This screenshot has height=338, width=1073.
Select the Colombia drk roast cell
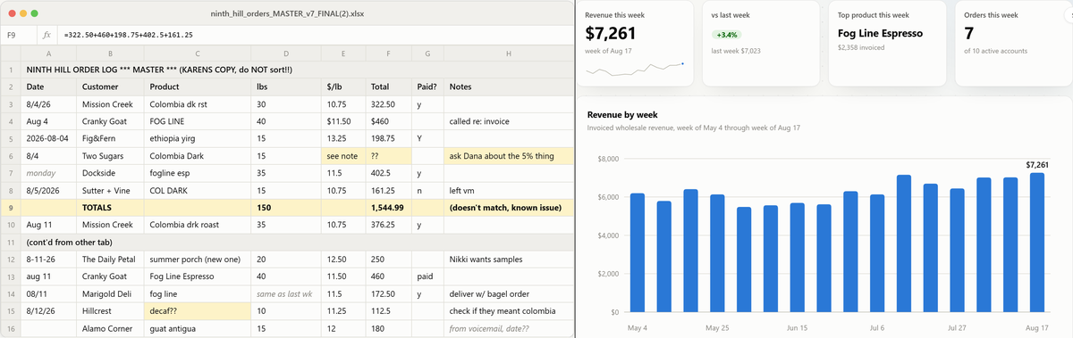point(199,225)
